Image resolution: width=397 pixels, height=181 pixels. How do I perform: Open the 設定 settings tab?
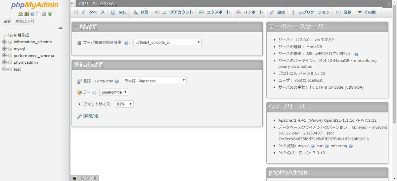[x=277, y=12]
